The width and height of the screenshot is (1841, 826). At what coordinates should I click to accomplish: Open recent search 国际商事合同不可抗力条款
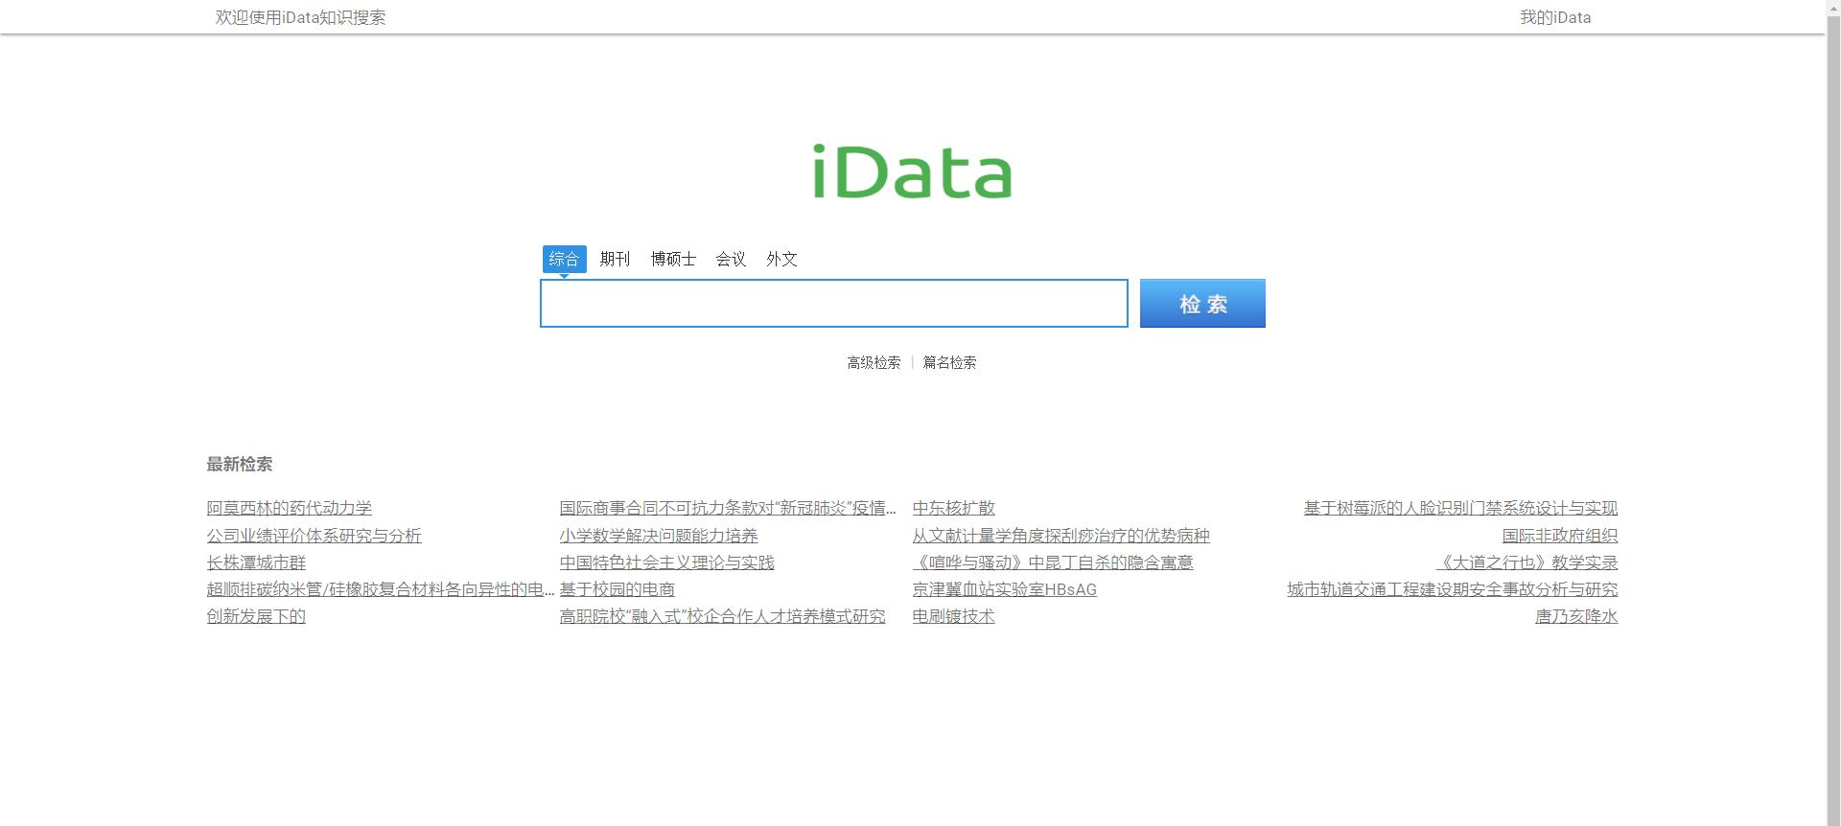[x=729, y=508]
